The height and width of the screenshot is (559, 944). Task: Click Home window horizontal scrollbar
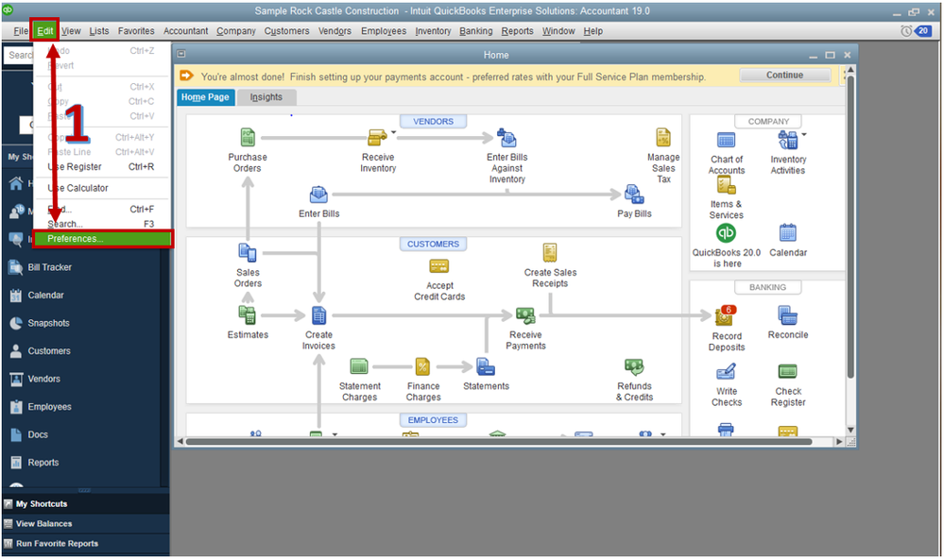point(499,442)
